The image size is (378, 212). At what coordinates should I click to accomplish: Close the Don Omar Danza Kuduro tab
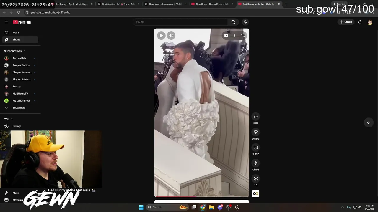[232, 4]
